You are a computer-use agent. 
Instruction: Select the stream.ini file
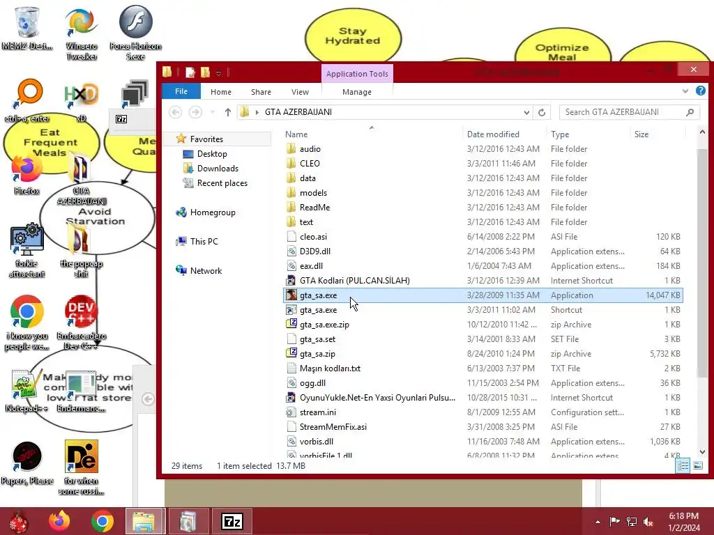pos(483,412)
